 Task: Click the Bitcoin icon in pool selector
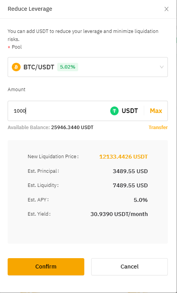click(x=16, y=67)
